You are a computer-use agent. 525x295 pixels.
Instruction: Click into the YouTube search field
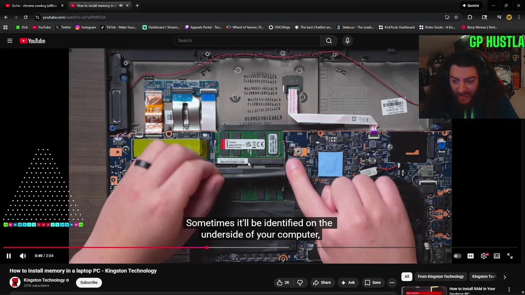click(247, 41)
